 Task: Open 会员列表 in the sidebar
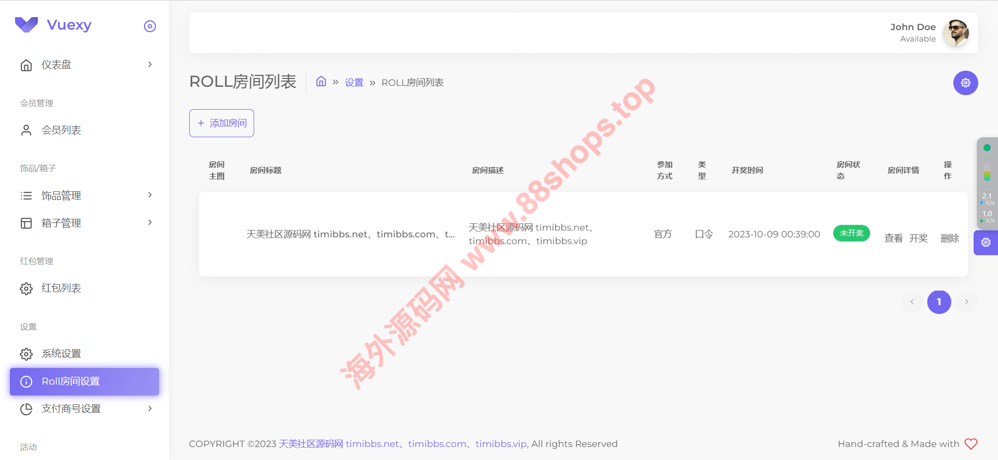61,130
